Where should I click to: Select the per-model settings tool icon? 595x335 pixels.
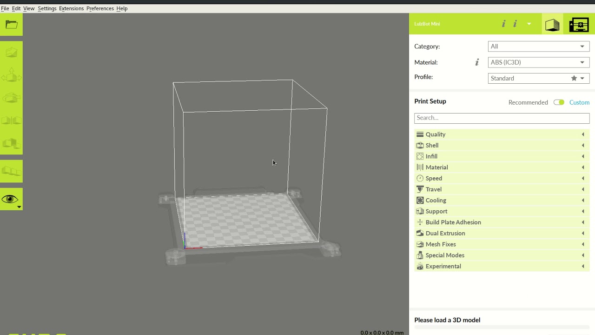[x=11, y=143]
